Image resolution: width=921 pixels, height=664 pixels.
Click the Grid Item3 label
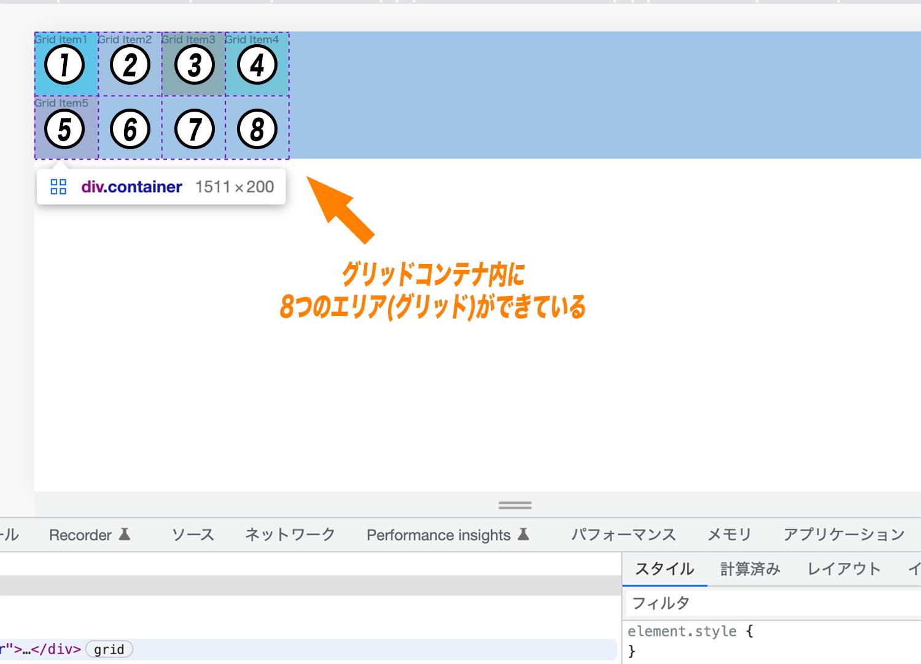pos(188,39)
